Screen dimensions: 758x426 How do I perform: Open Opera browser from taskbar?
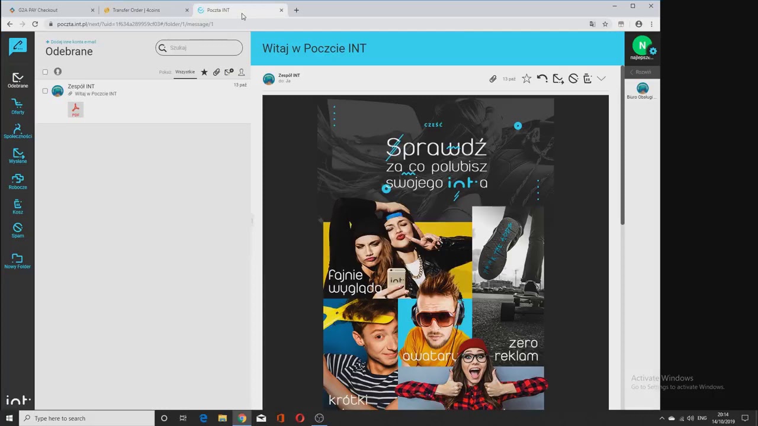[x=300, y=418]
